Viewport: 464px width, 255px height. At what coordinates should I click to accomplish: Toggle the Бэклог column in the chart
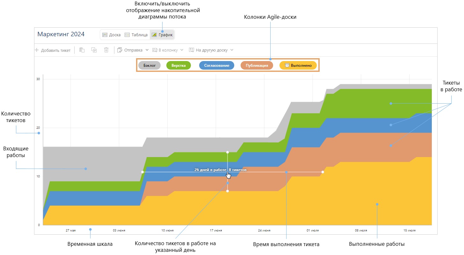click(149, 65)
